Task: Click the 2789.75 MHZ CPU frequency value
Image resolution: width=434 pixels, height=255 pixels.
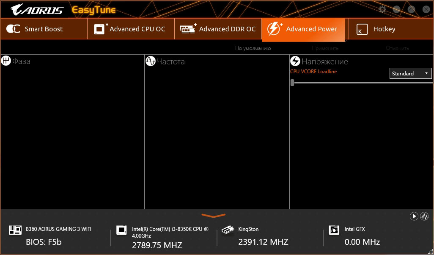Action: (x=157, y=245)
